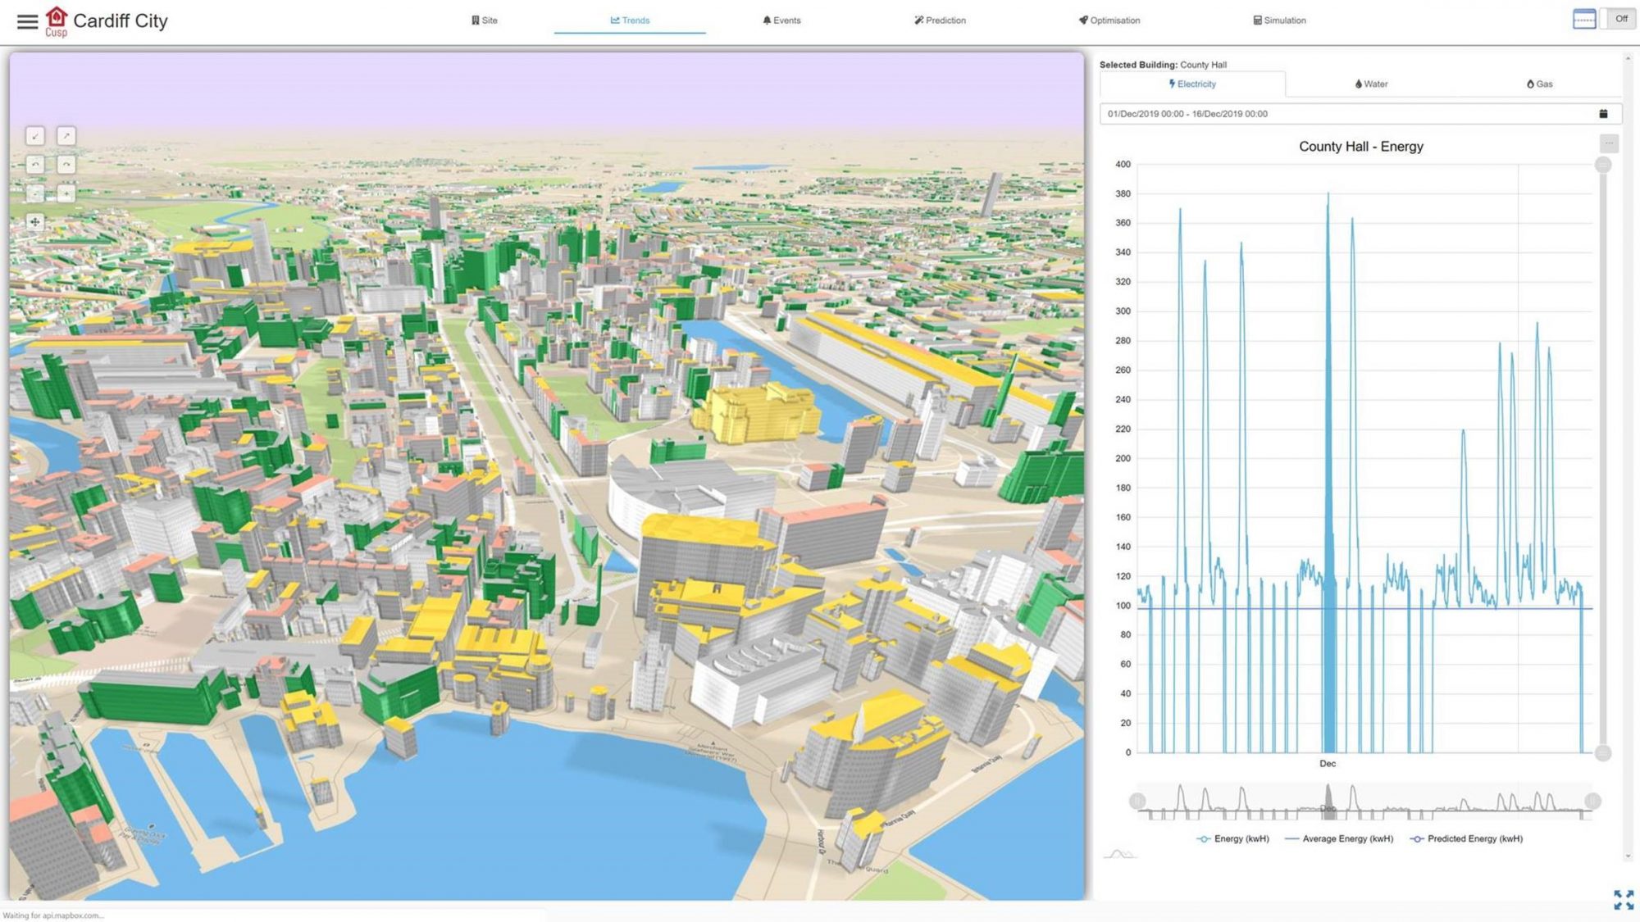Click left handle of chart range slider
This screenshot has width=1640, height=922.
tap(1137, 801)
